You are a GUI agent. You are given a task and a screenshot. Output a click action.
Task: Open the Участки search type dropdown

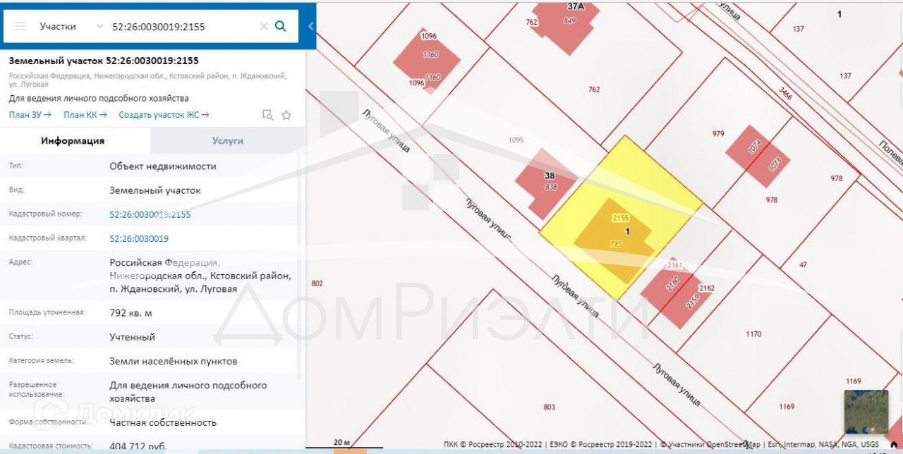point(71,26)
